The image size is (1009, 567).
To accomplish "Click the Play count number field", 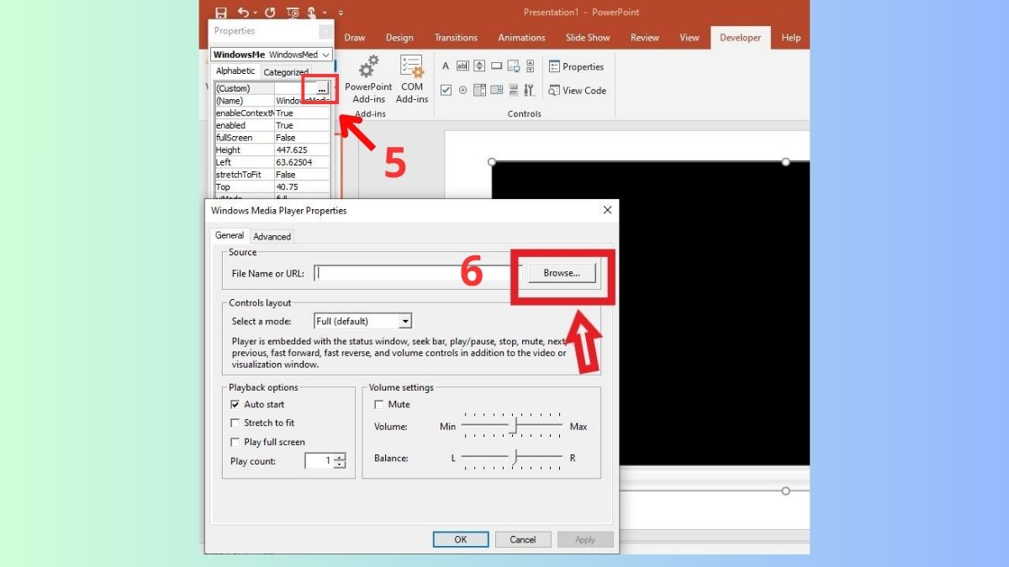I will tap(320, 461).
